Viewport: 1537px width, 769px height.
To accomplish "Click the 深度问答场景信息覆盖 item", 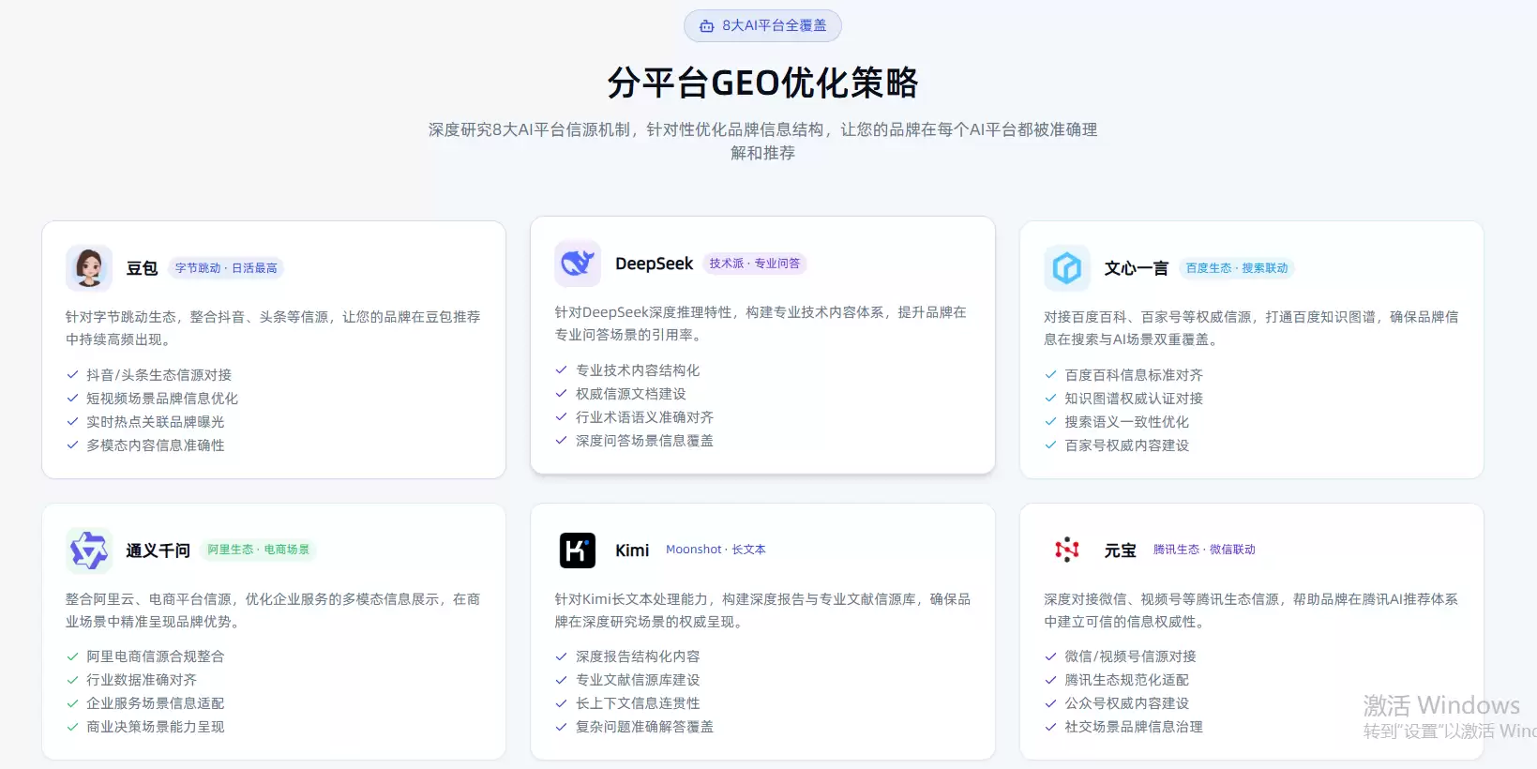I will tap(634, 441).
